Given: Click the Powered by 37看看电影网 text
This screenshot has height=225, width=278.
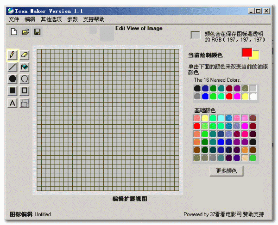Looking at the screenshot, I should [224, 214].
